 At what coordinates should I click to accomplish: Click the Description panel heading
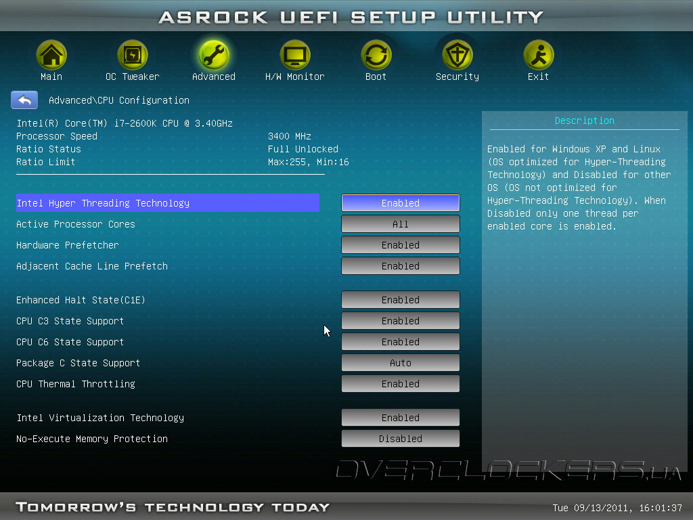[584, 121]
